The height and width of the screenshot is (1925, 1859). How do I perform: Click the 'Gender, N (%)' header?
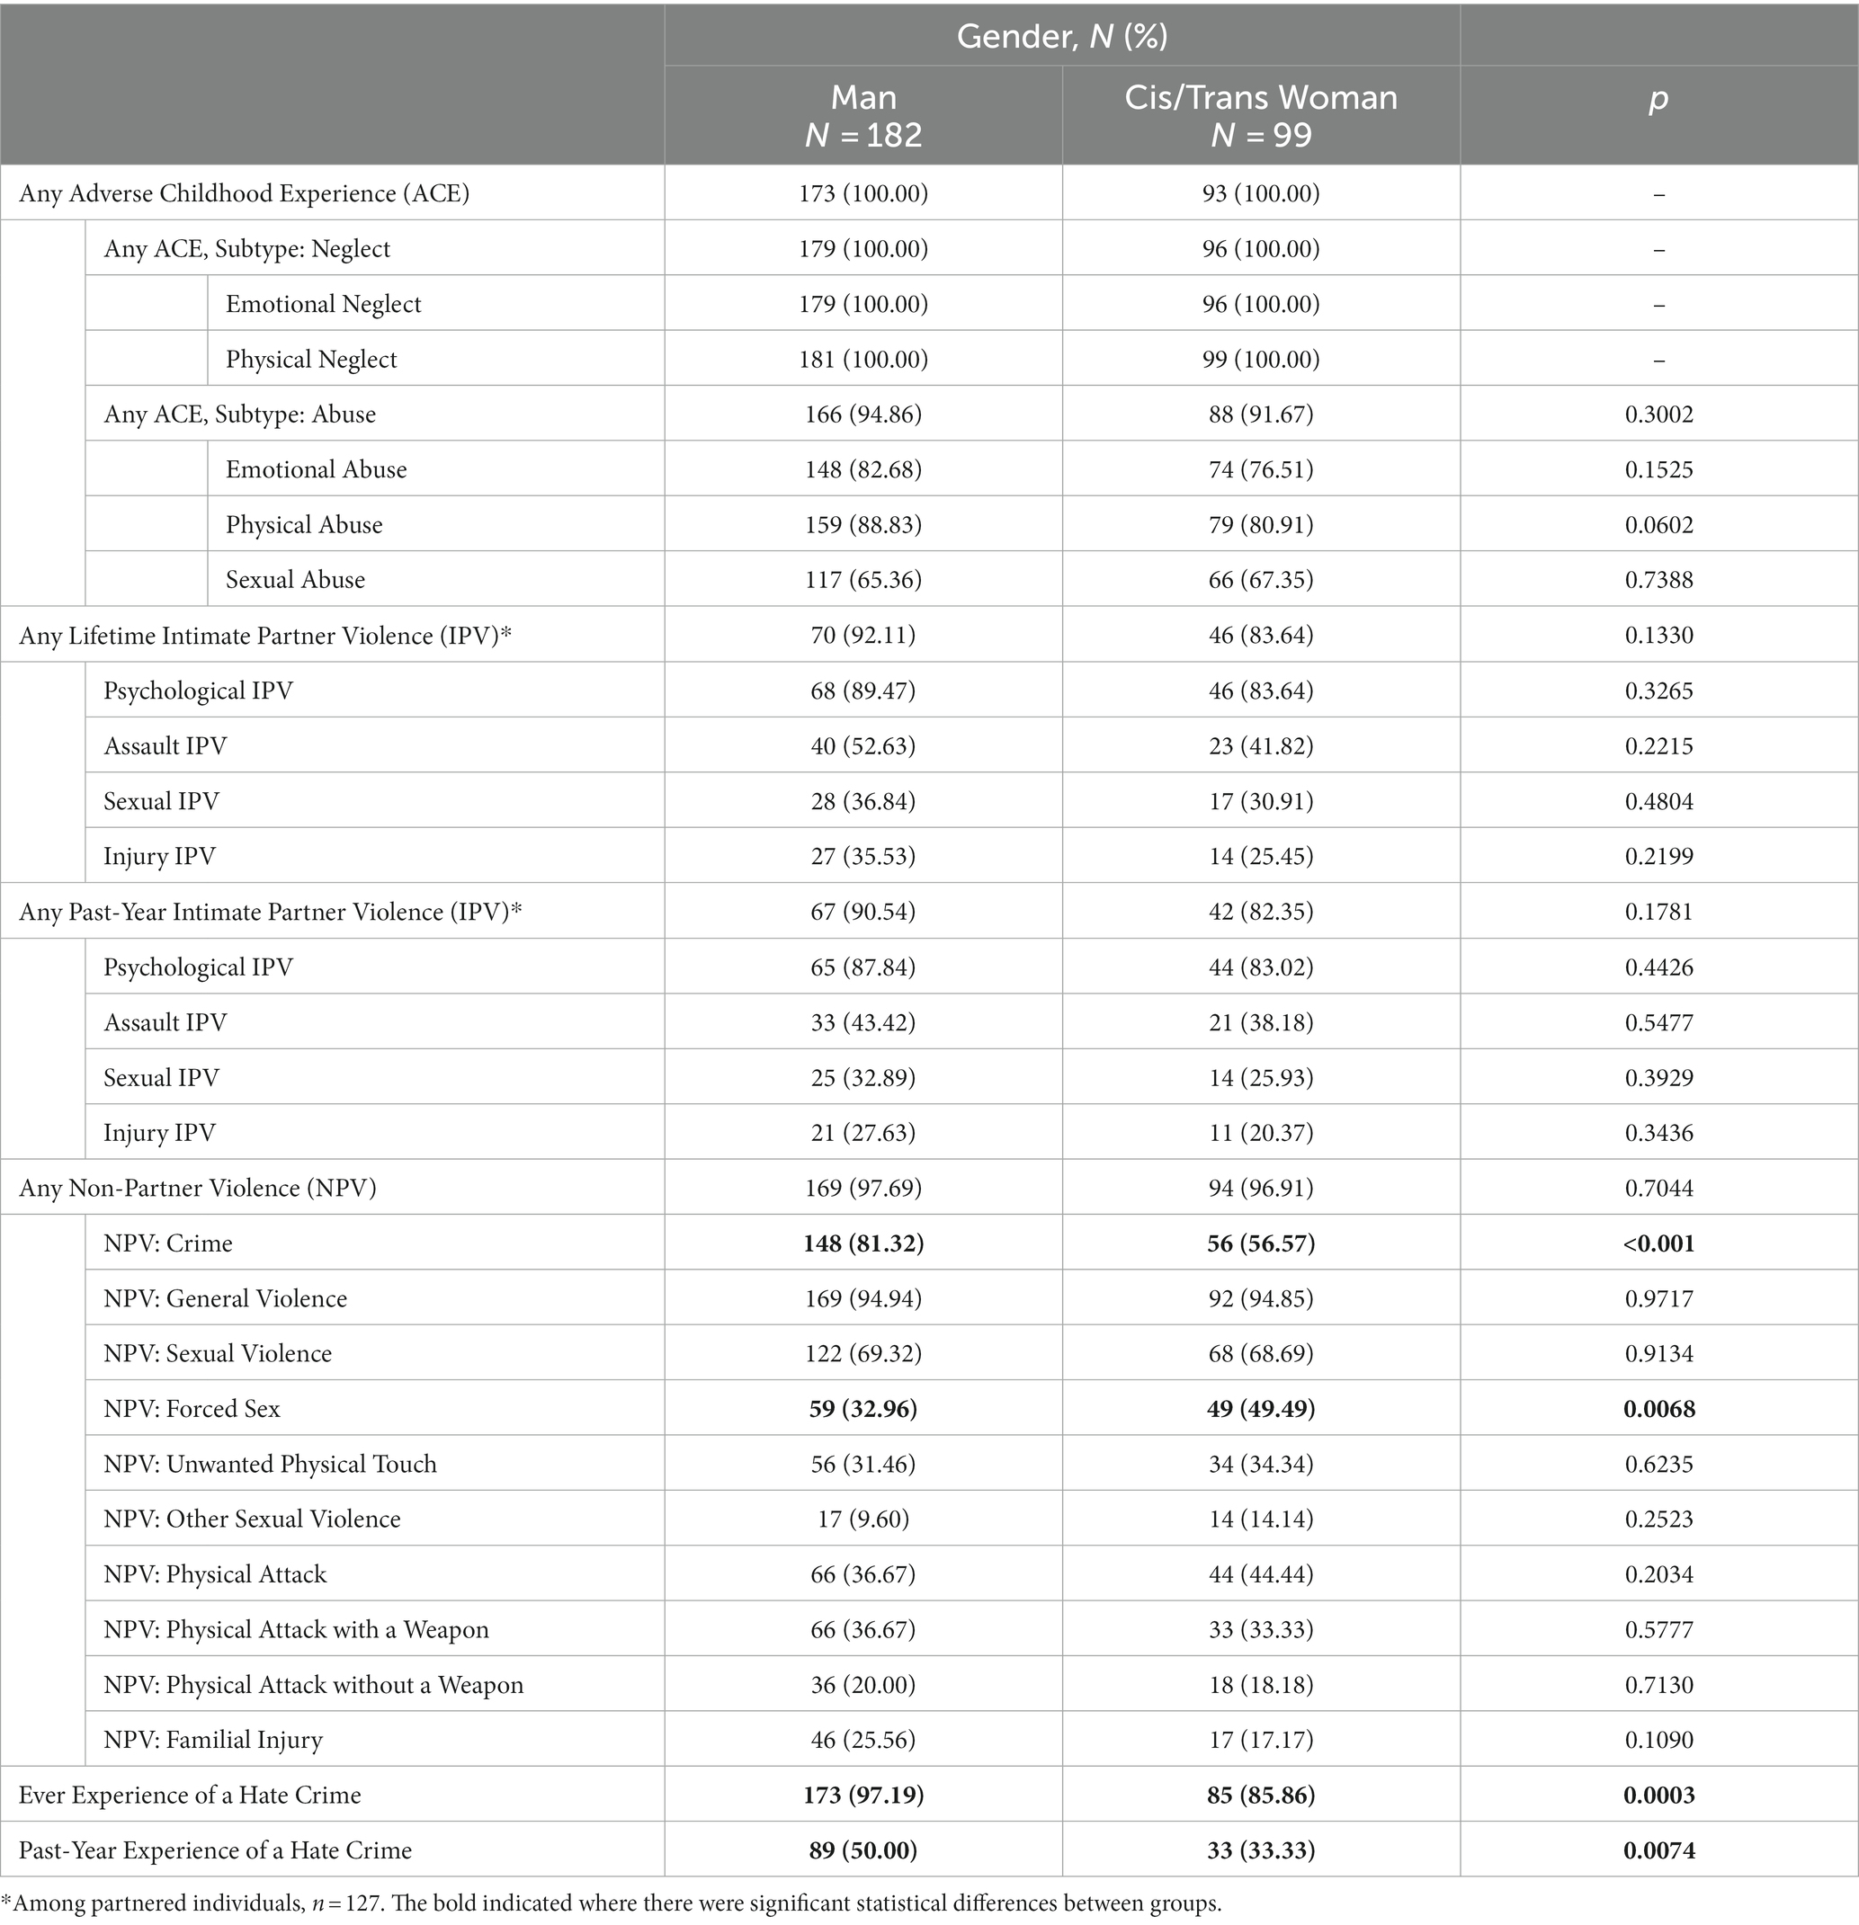coord(1062,36)
